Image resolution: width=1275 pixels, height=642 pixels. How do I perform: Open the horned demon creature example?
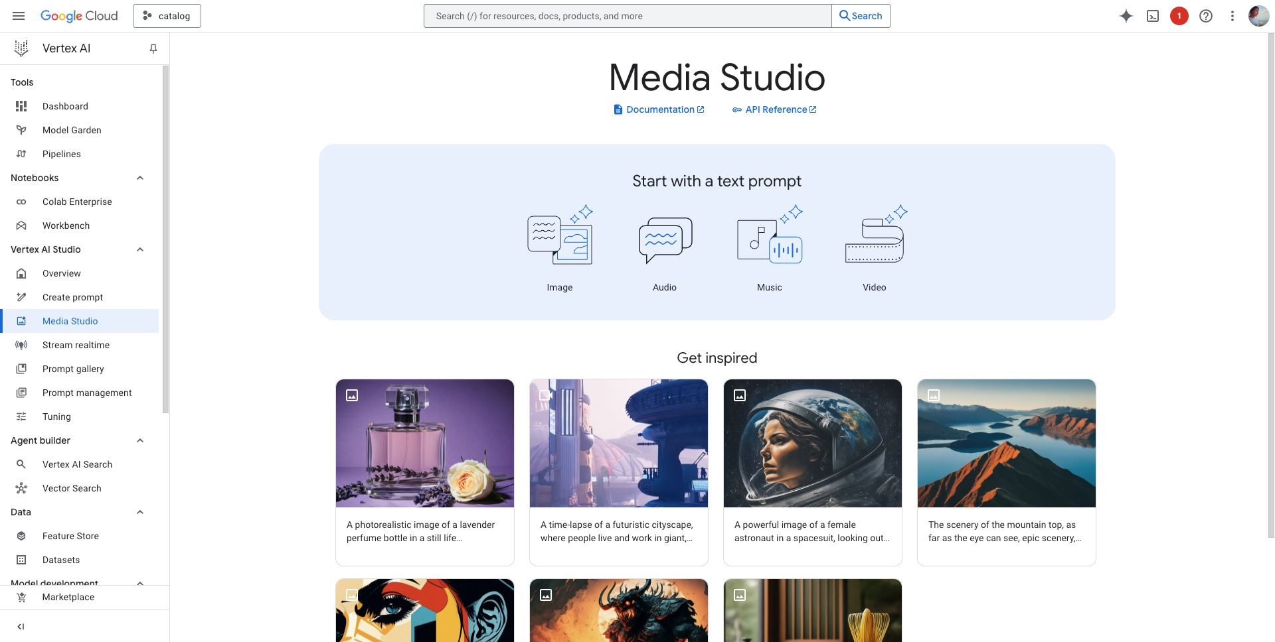click(x=619, y=610)
